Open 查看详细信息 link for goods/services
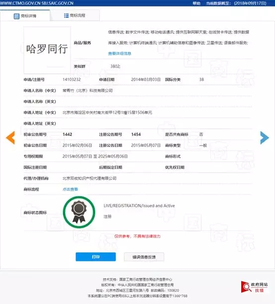 click(120, 53)
